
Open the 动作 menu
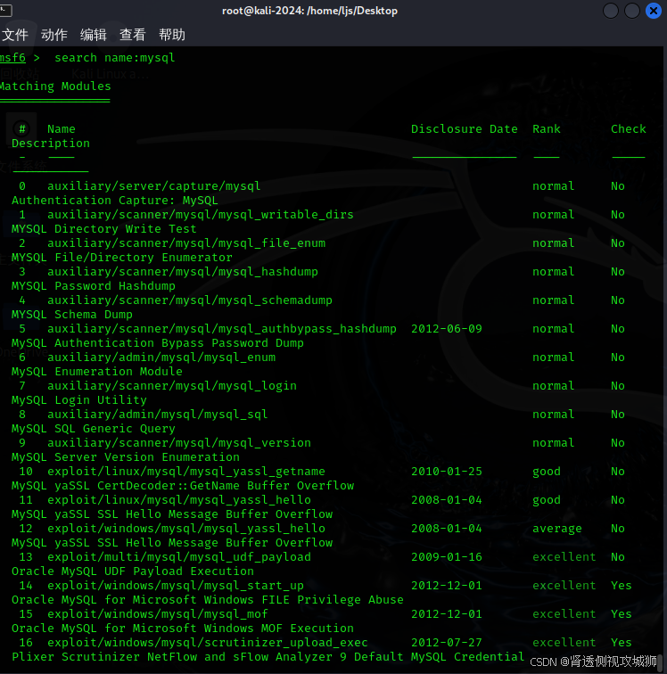click(x=54, y=35)
